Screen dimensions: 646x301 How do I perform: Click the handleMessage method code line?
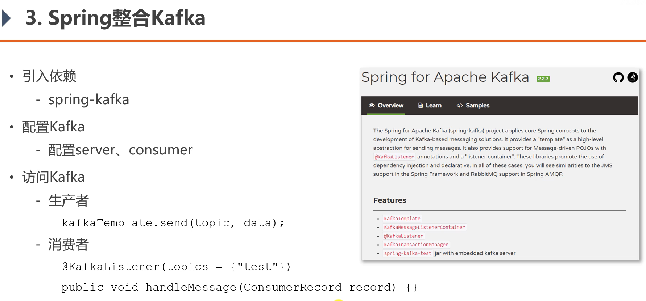tap(239, 287)
